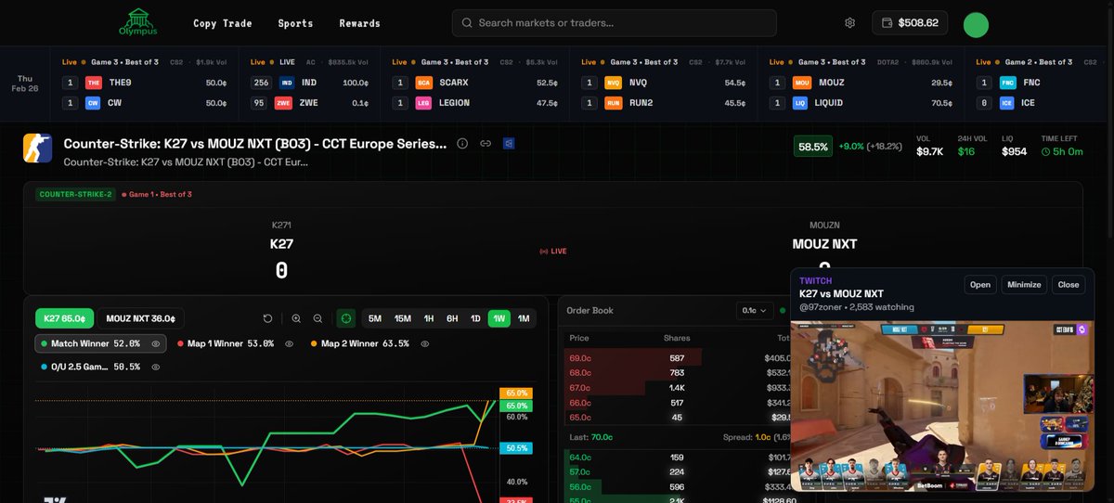Click the NVQ team badge in ticker
1114x503 pixels.
point(613,83)
